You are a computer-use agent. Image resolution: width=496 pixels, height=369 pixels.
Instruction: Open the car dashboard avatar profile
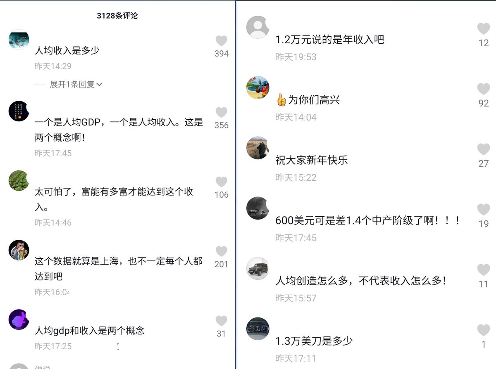[258, 329]
